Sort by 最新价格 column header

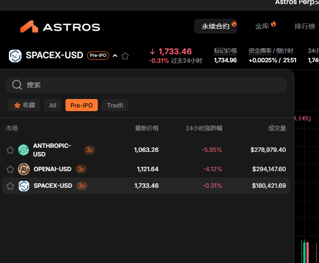147,128
